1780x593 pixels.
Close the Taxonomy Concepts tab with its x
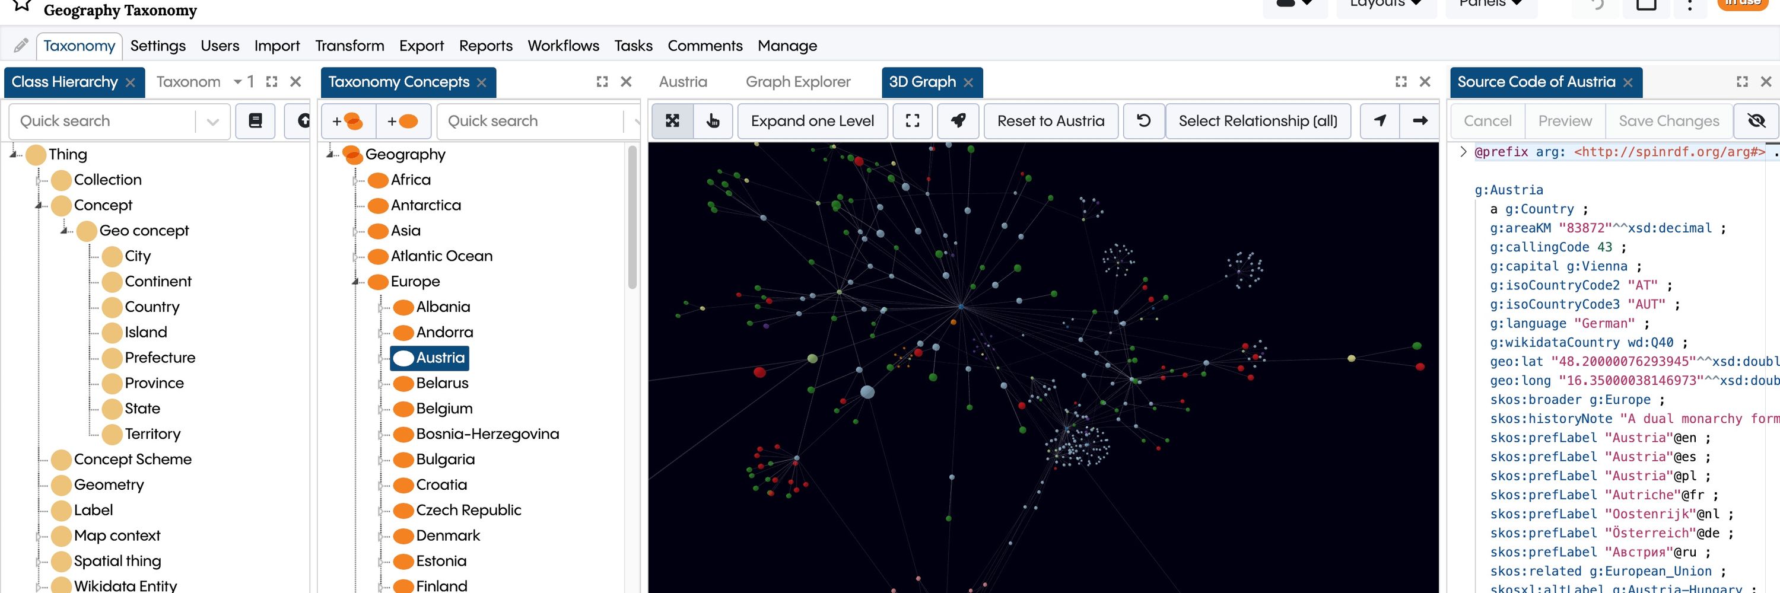[x=481, y=82]
